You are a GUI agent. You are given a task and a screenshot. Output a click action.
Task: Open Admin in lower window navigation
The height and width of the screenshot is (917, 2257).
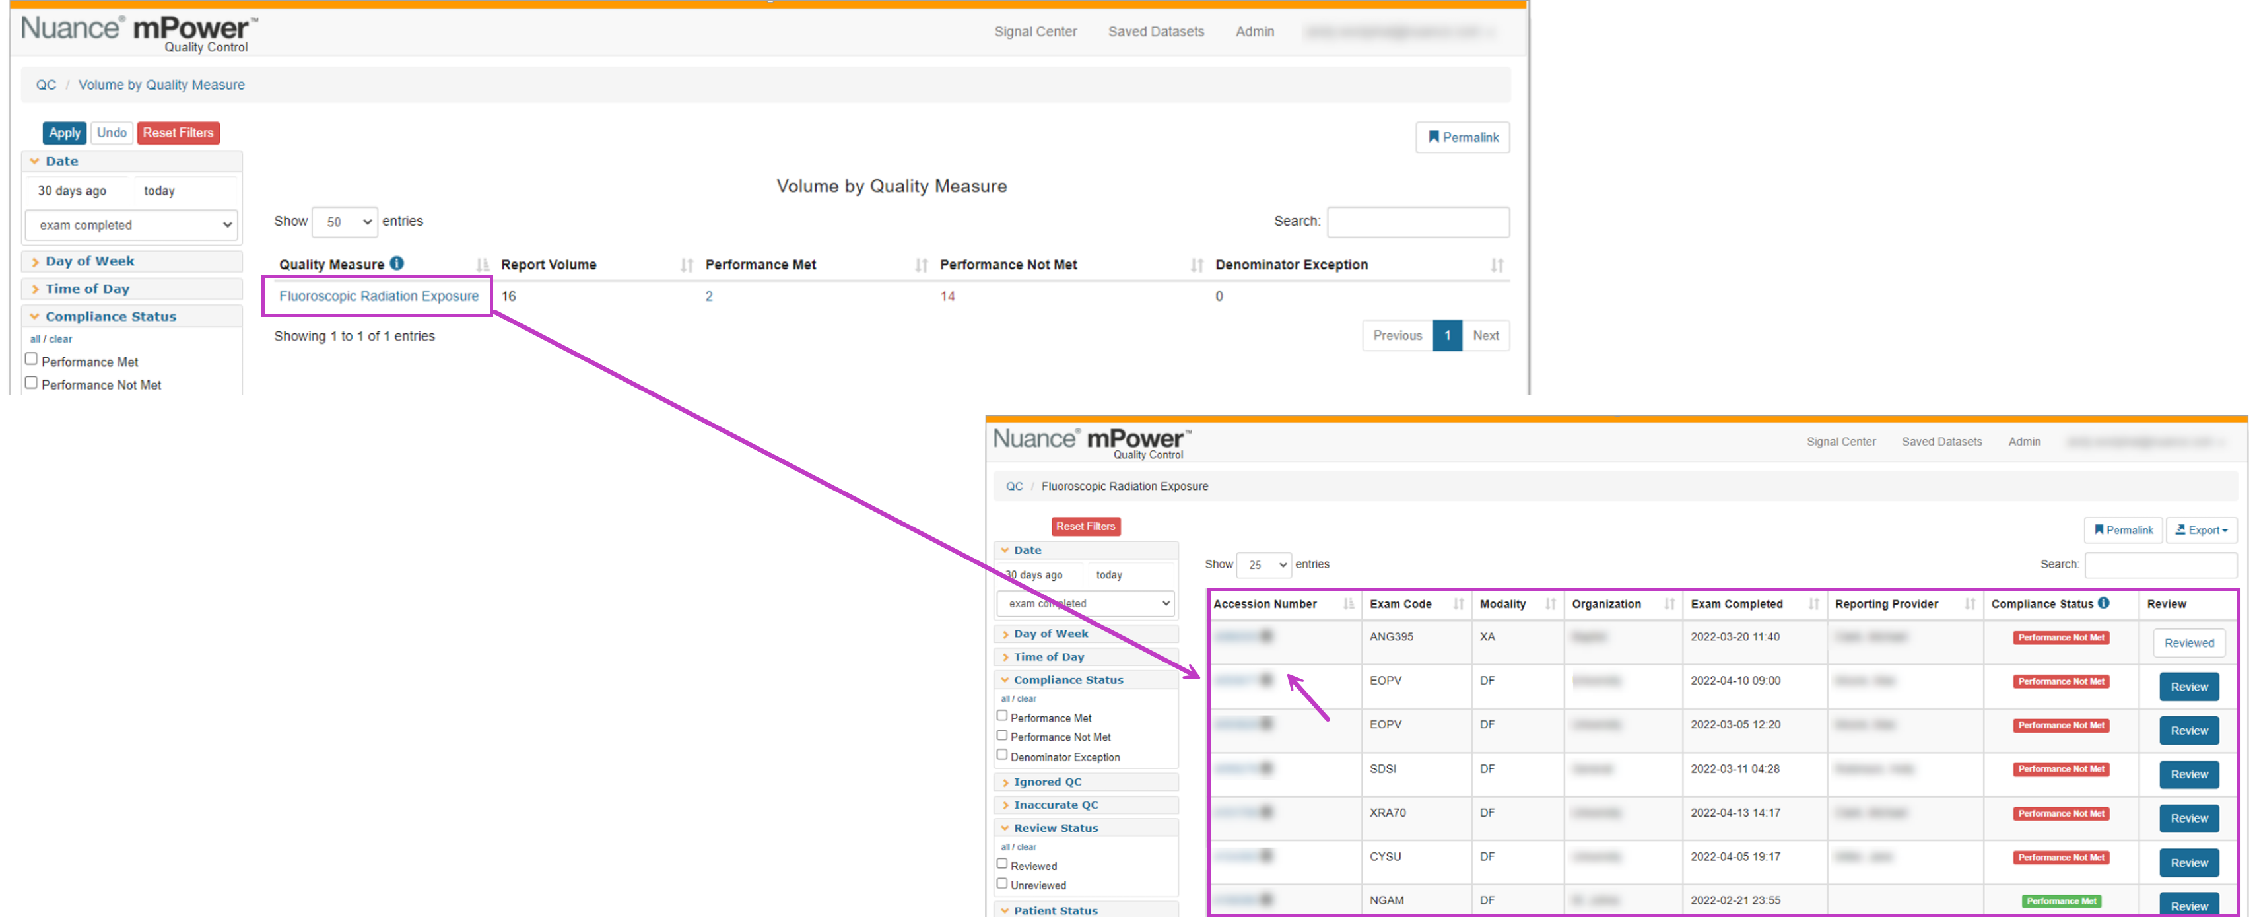tap(2024, 442)
